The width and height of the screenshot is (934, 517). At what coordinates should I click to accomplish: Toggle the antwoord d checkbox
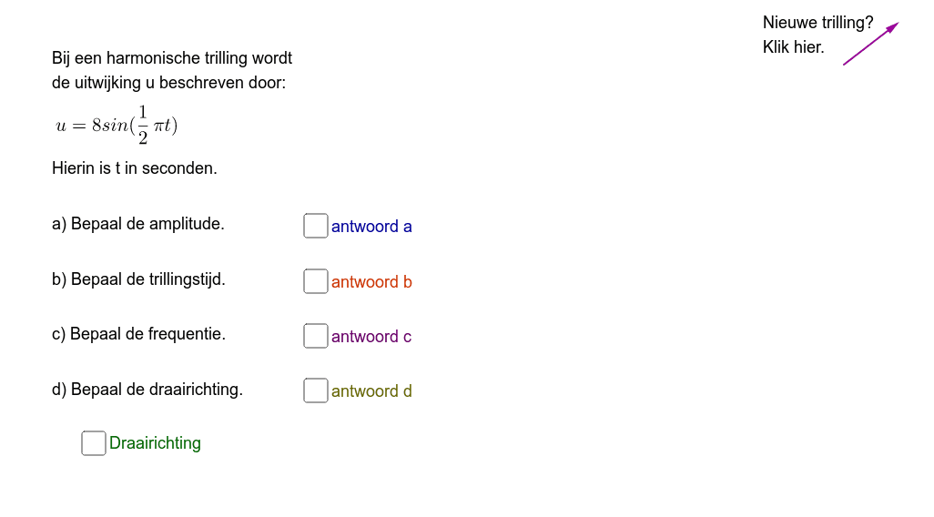click(x=316, y=390)
